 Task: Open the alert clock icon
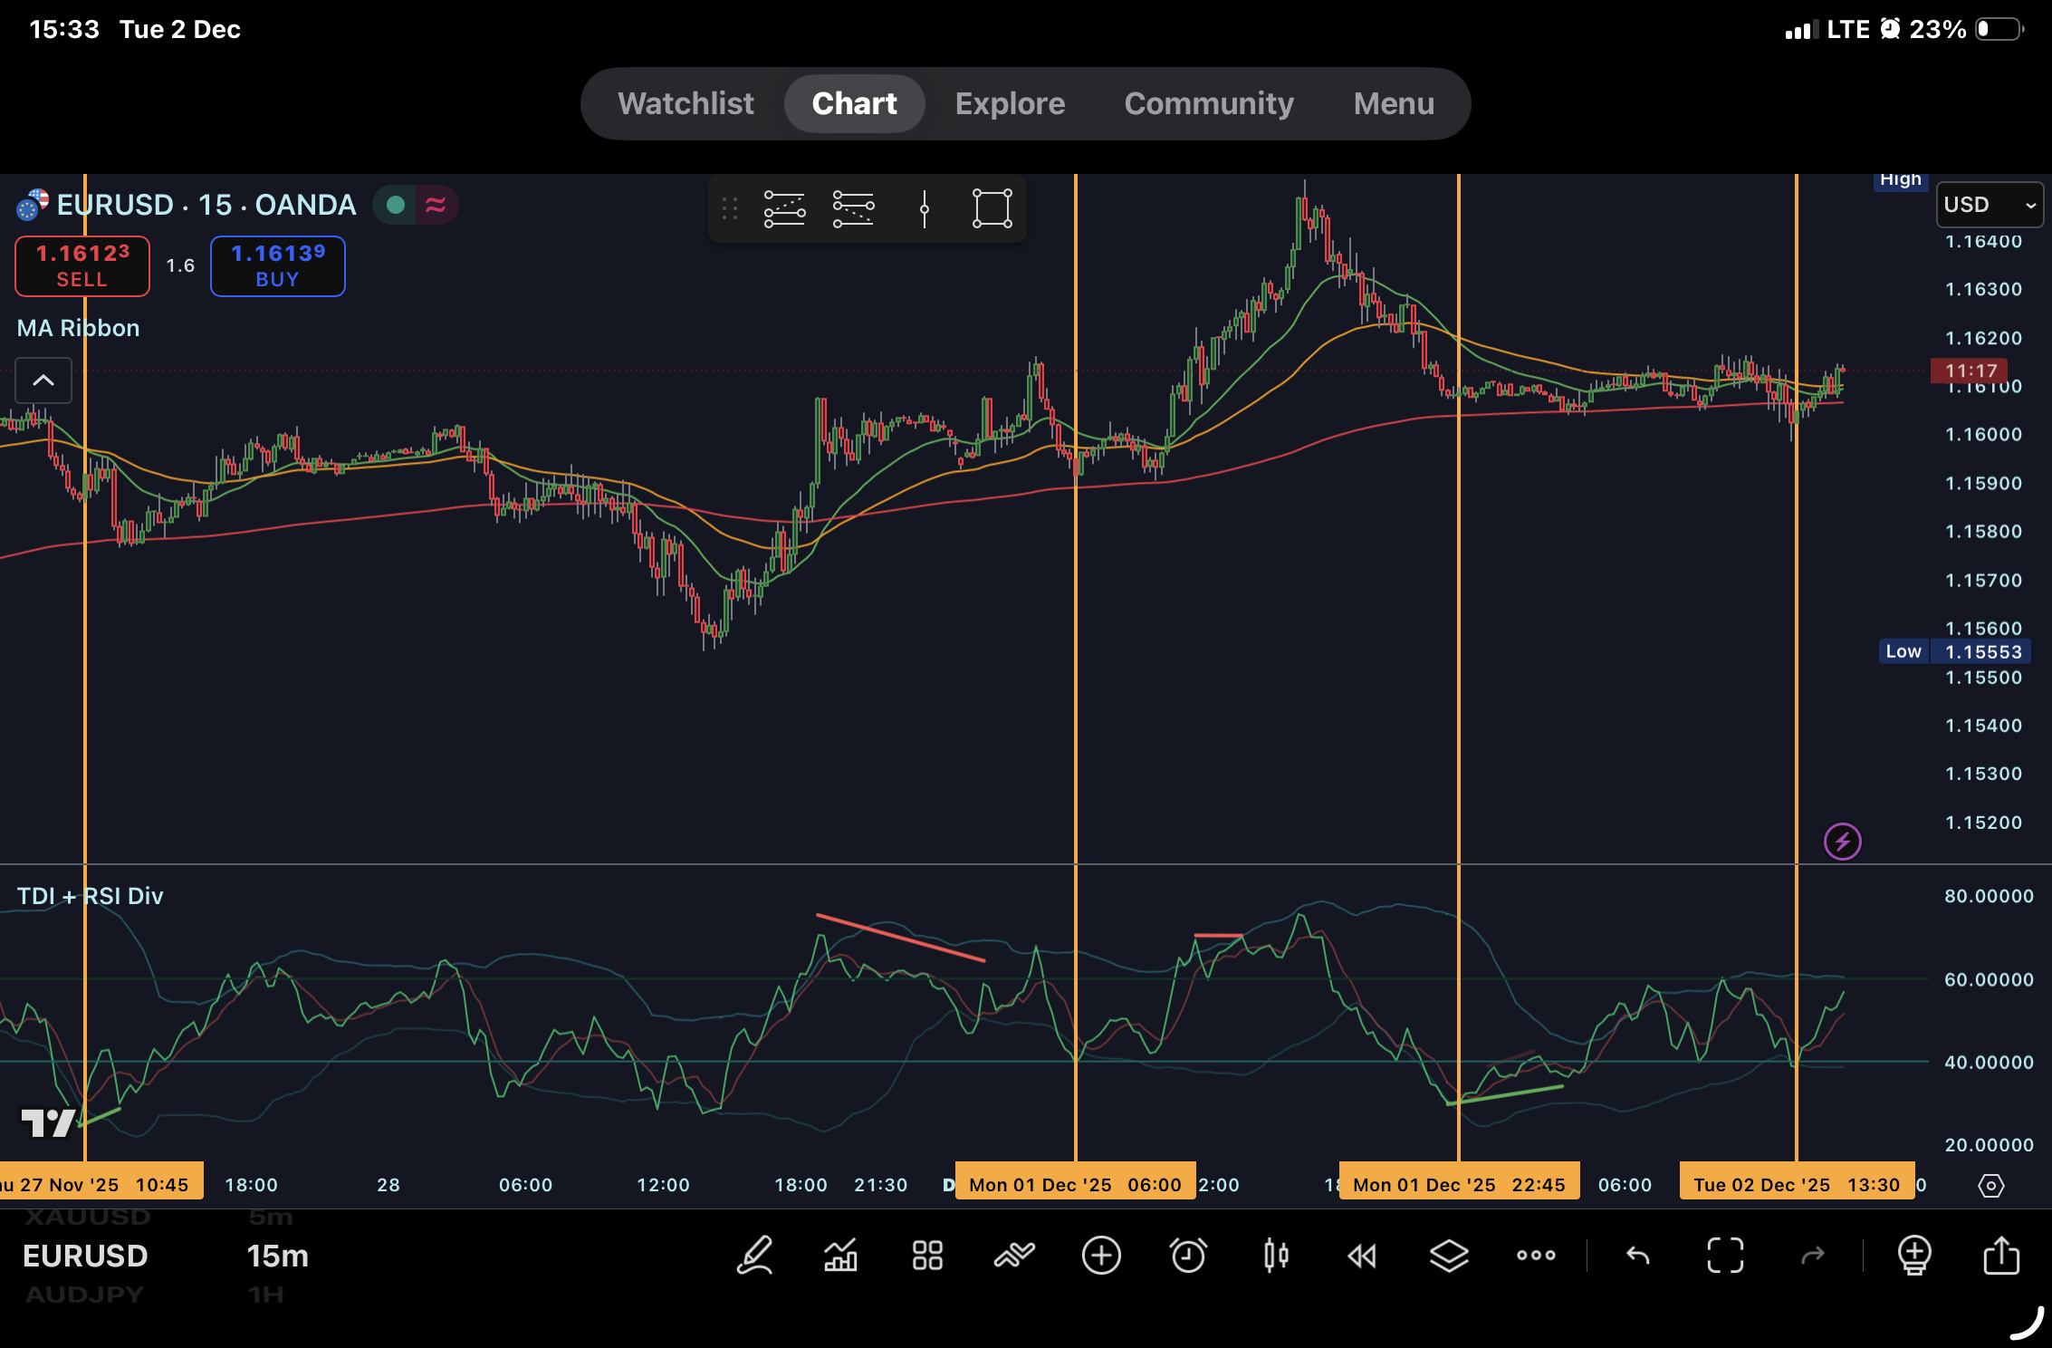coord(1188,1256)
